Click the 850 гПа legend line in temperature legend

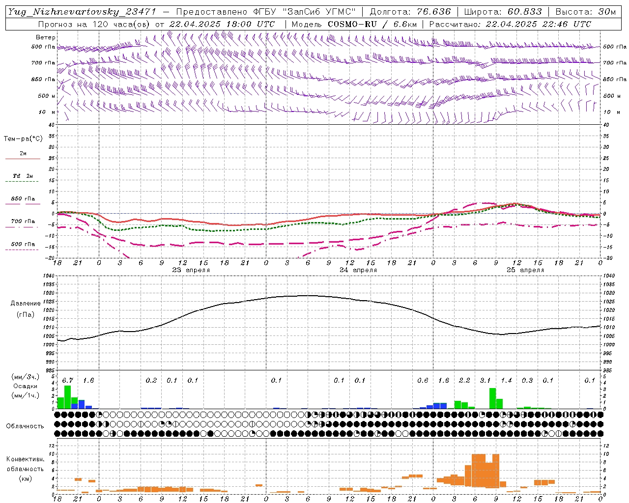coord(23,204)
